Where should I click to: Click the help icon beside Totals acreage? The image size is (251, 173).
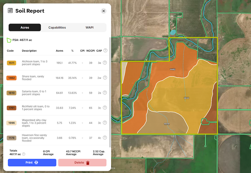click(x=24, y=154)
